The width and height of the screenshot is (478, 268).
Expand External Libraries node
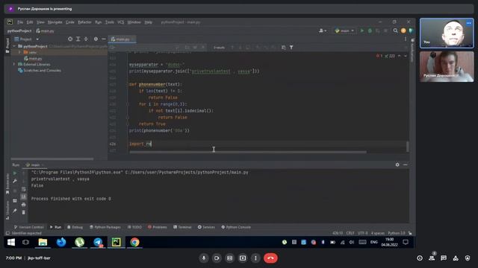point(14,65)
